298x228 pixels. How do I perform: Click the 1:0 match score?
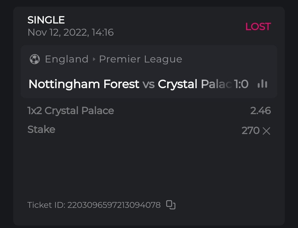click(x=241, y=84)
